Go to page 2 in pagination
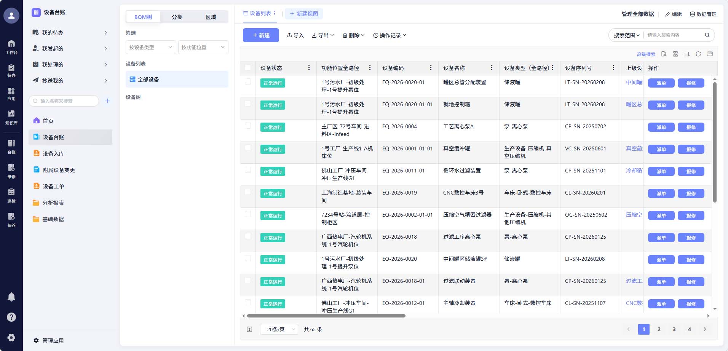728x351 pixels. [659, 329]
